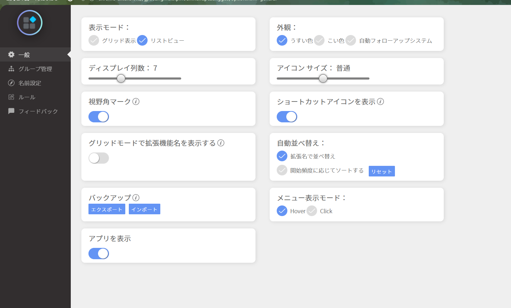Select Hover menu display mode
This screenshot has height=308, width=511.
pos(282,211)
